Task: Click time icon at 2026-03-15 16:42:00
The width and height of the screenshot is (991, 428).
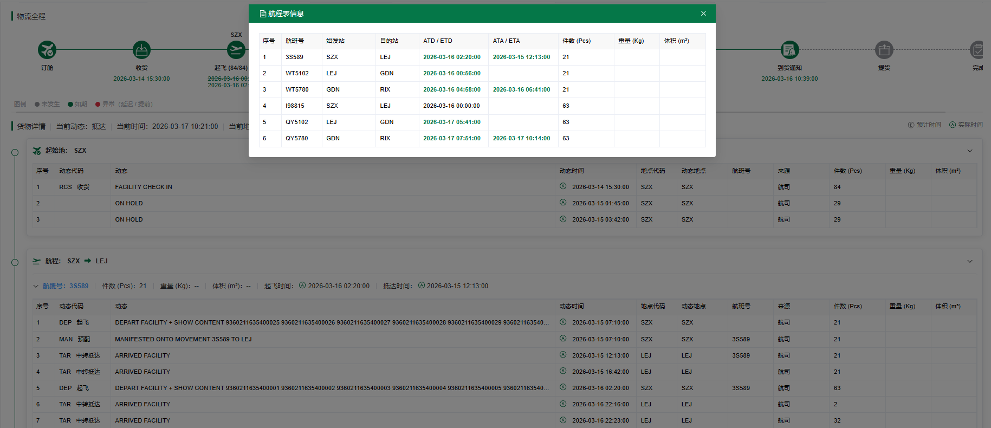Action: (x=563, y=371)
